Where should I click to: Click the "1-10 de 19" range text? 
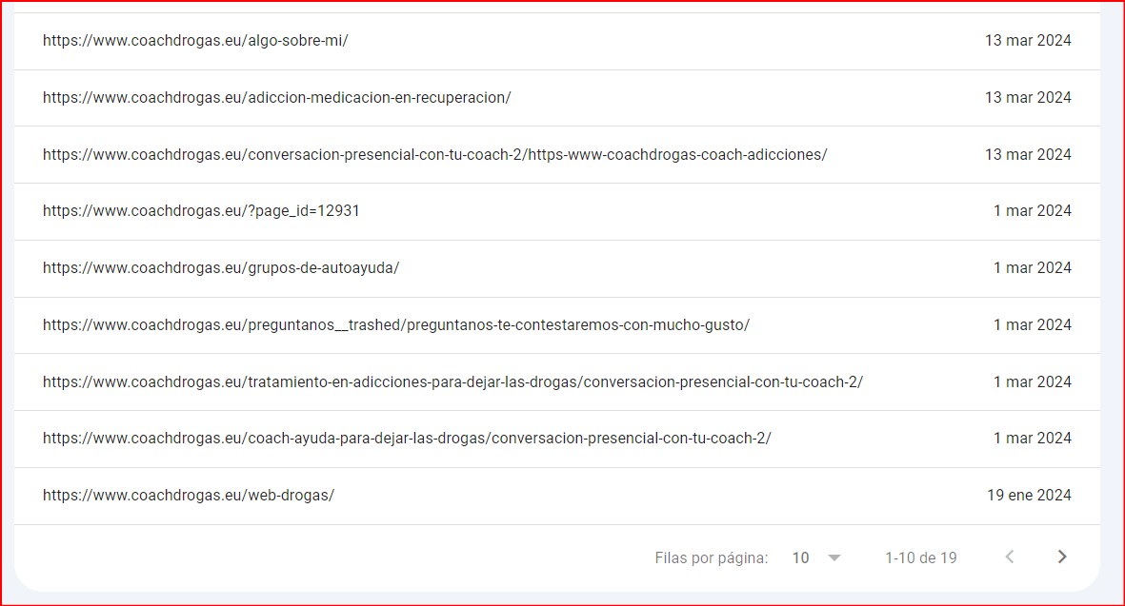pyautogui.click(x=920, y=558)
